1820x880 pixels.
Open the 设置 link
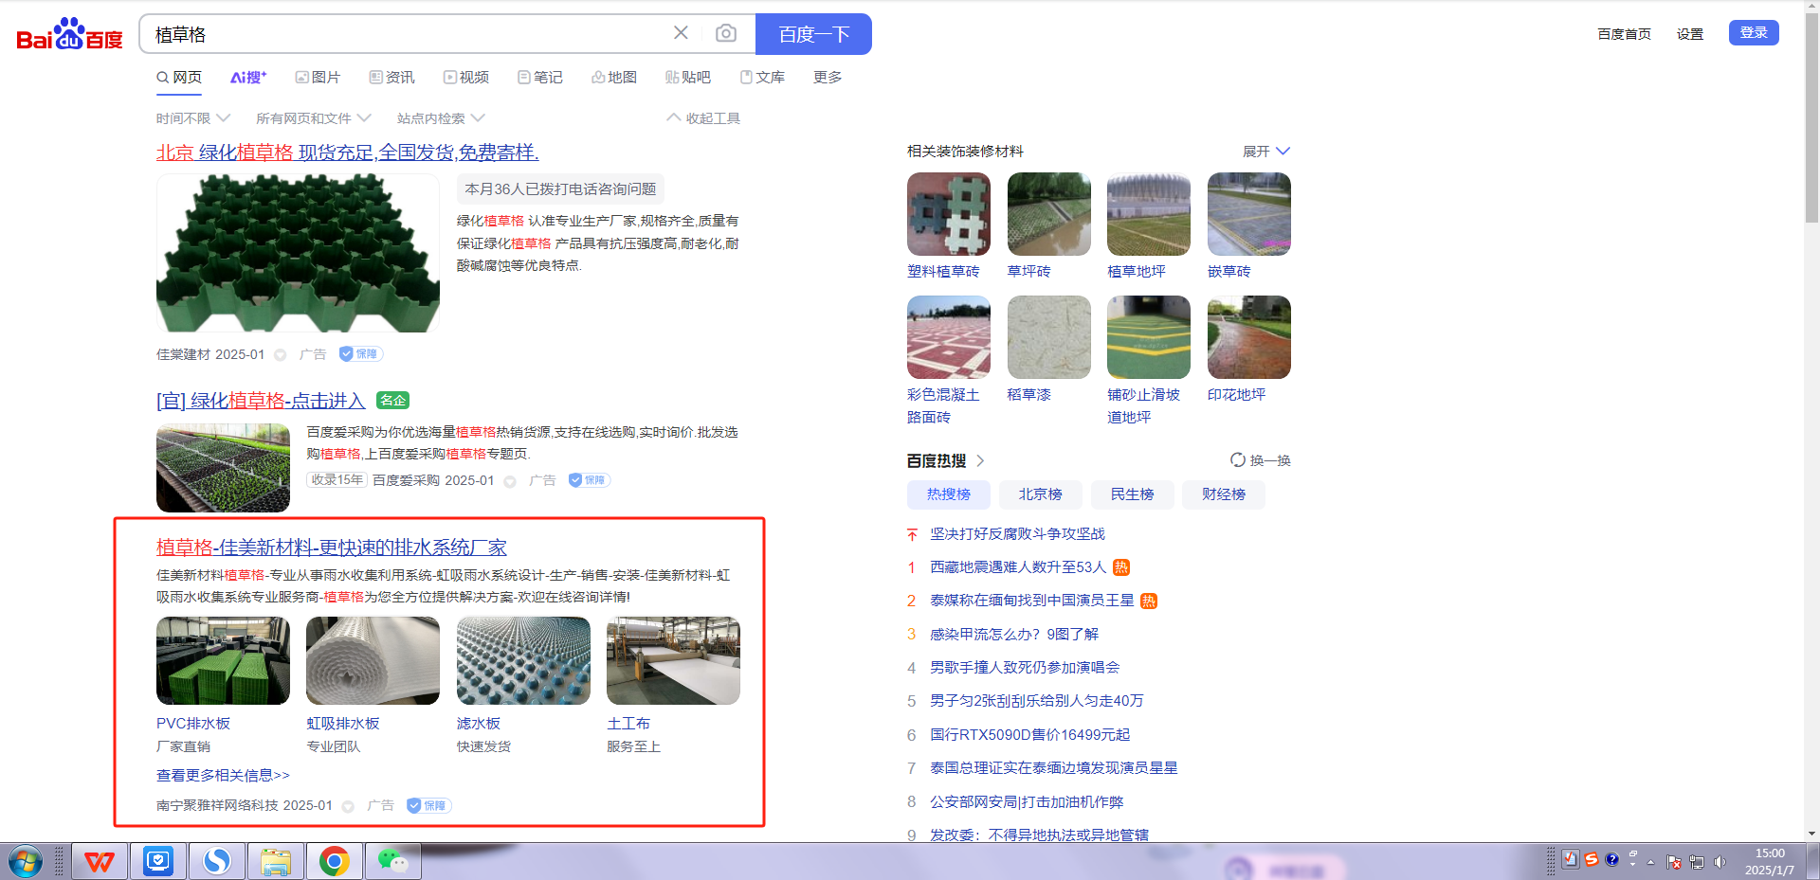[1690, 34]
